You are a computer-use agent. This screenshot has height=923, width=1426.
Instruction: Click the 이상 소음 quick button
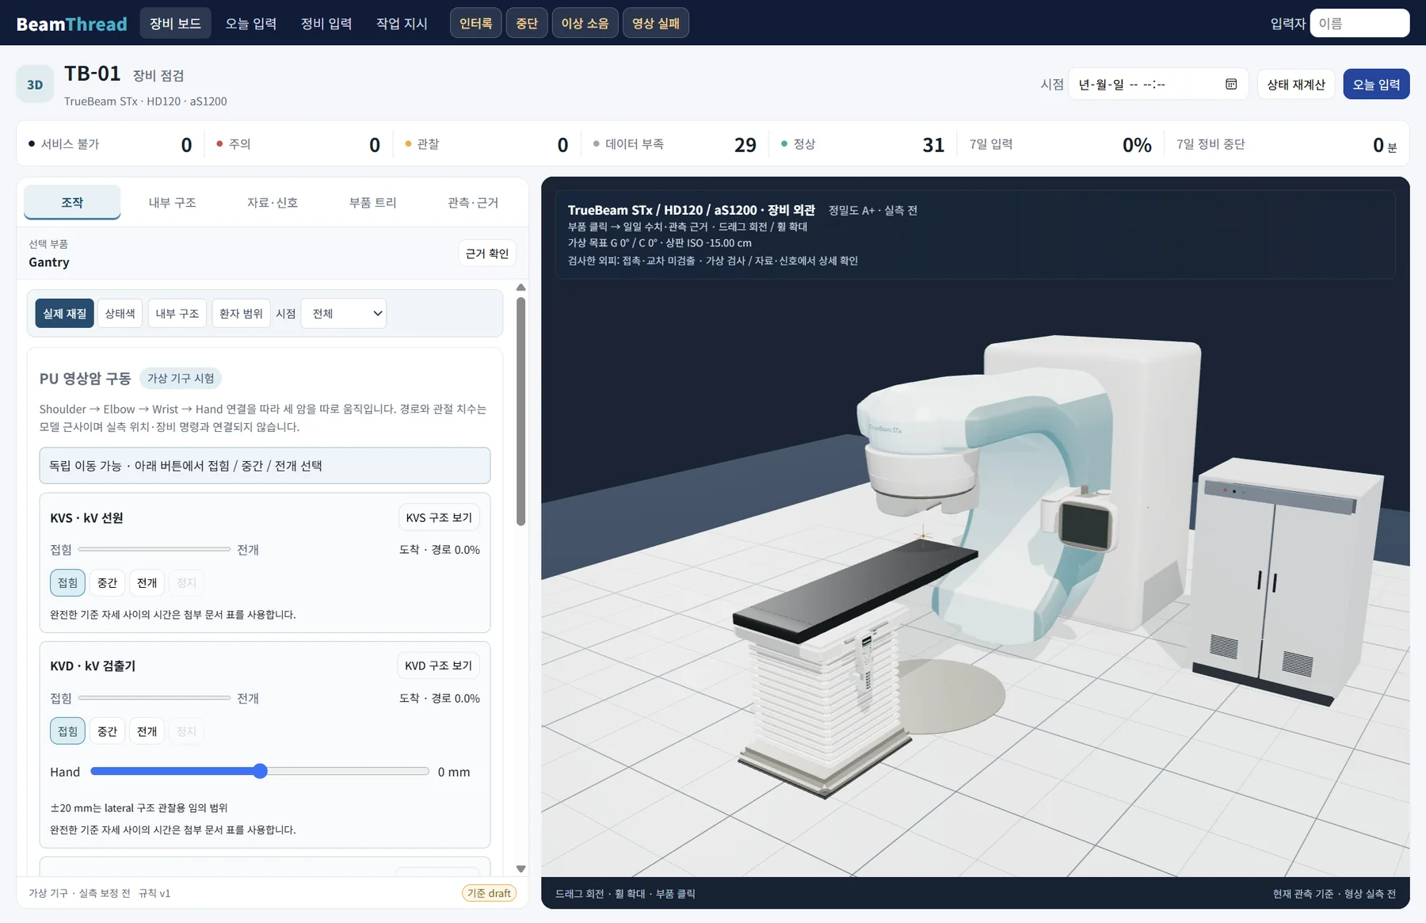click(585, 23)
